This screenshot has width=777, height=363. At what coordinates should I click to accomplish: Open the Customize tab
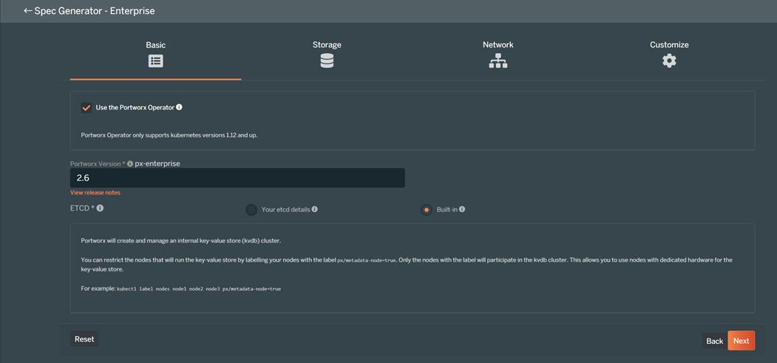669,55
